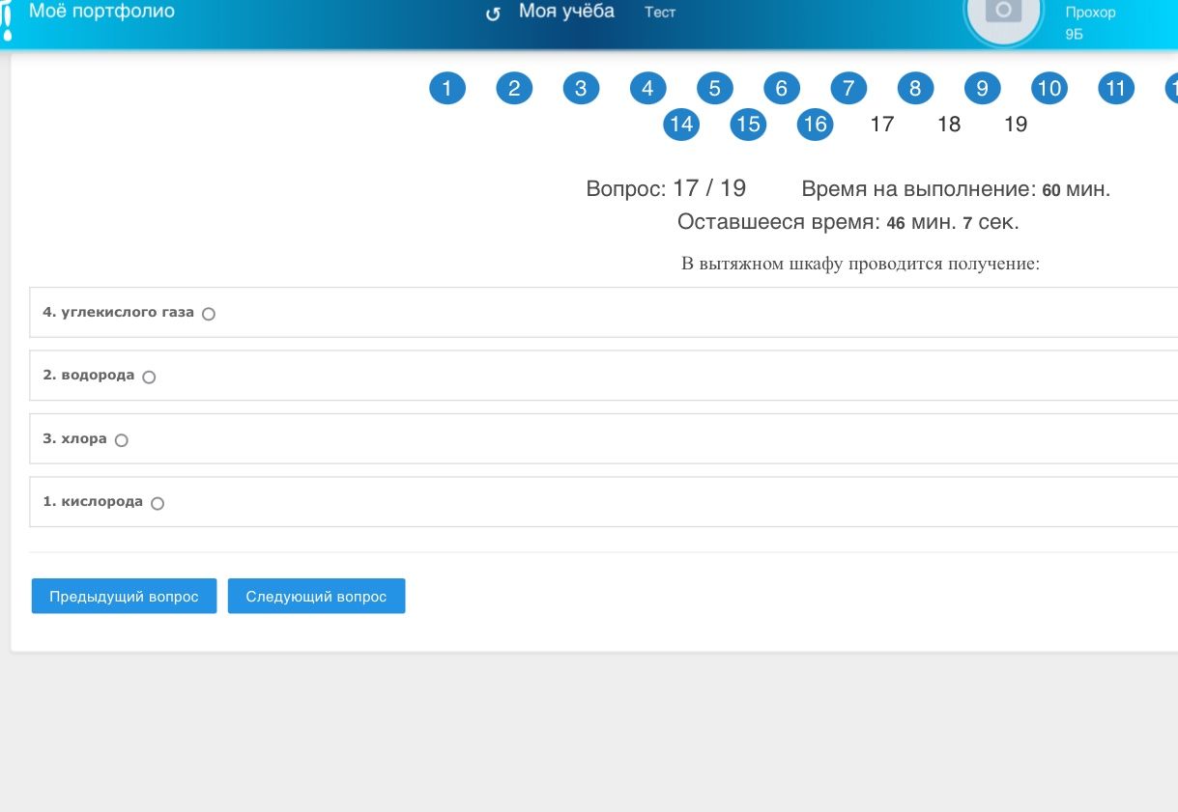Image resolution: width=1178 pixels, height=812 pixels.
Task: Select question 14 circle
Action: [x=681, y=124]
